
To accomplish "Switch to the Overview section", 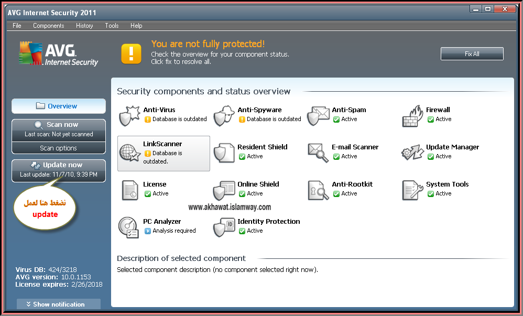I will pos(59,106).
